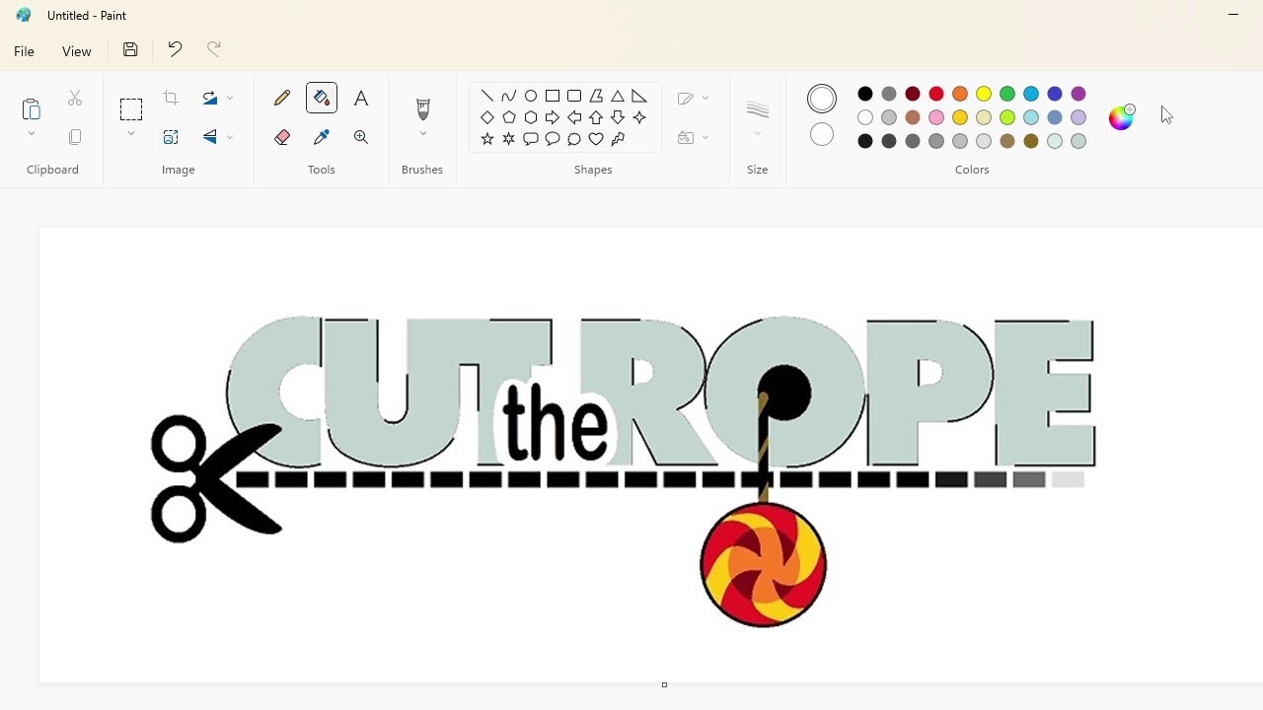The height and width of the screenshot is (710, 1263).
Task: Pick the pink color swatch
Action: [936, 117]
